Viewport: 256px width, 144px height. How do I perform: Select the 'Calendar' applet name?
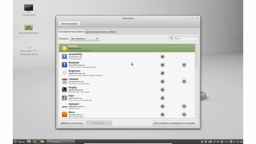(74, 79)
